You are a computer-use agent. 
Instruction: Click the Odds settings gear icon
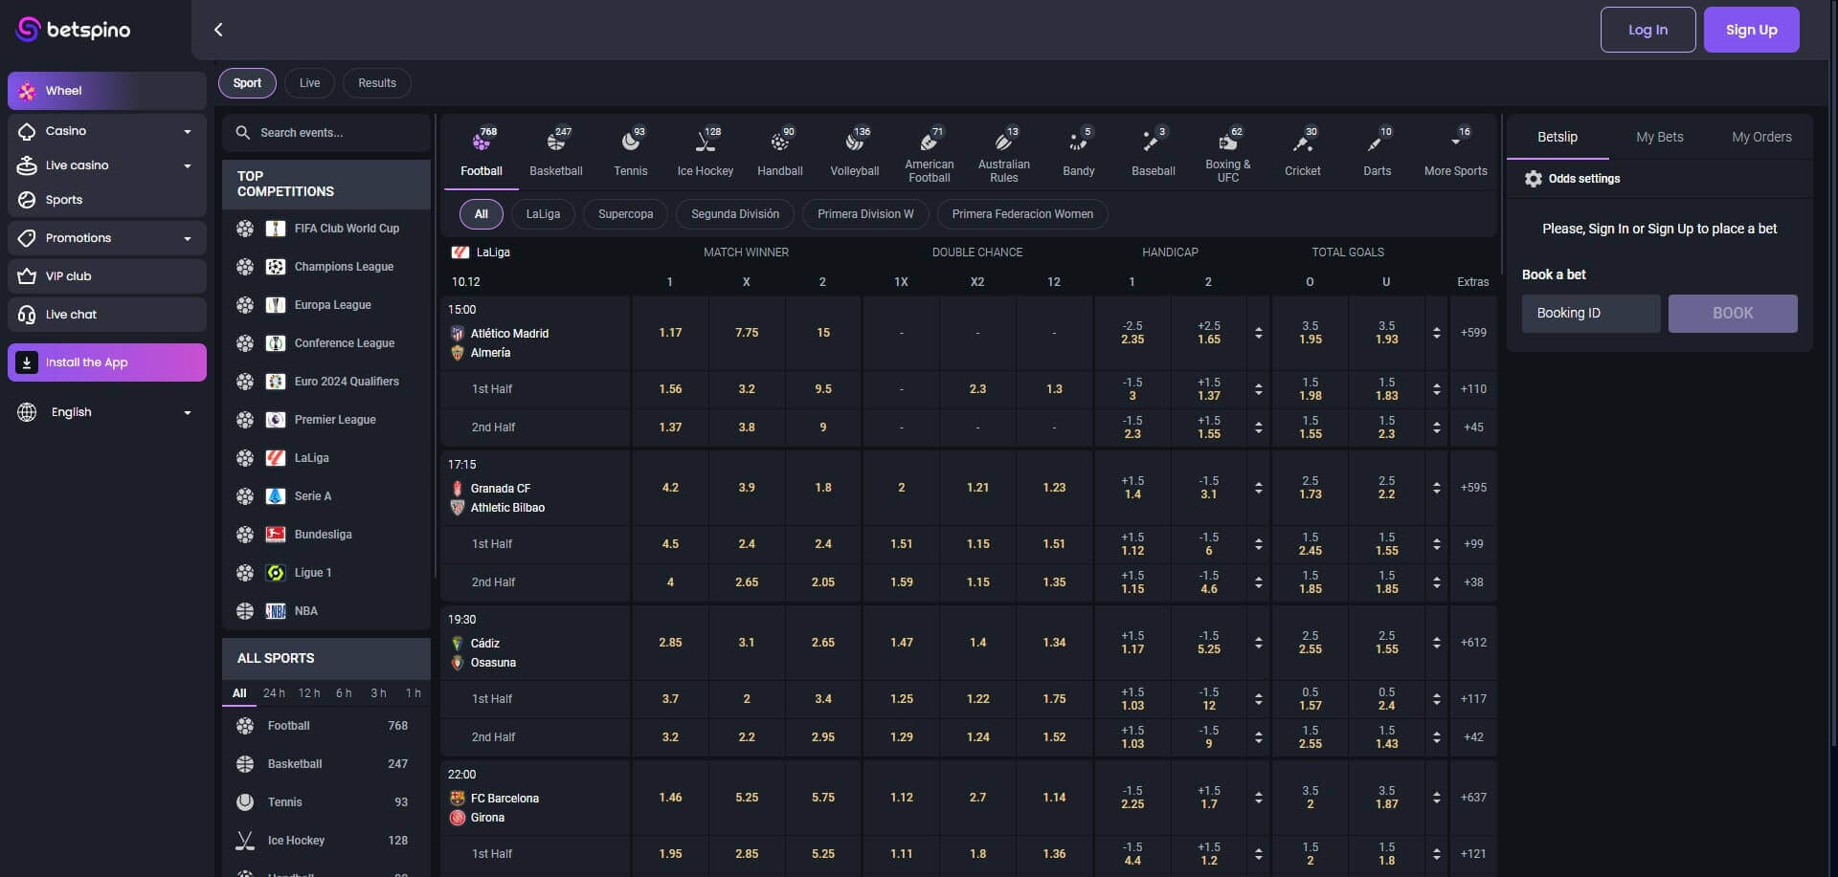[1534, 179]
